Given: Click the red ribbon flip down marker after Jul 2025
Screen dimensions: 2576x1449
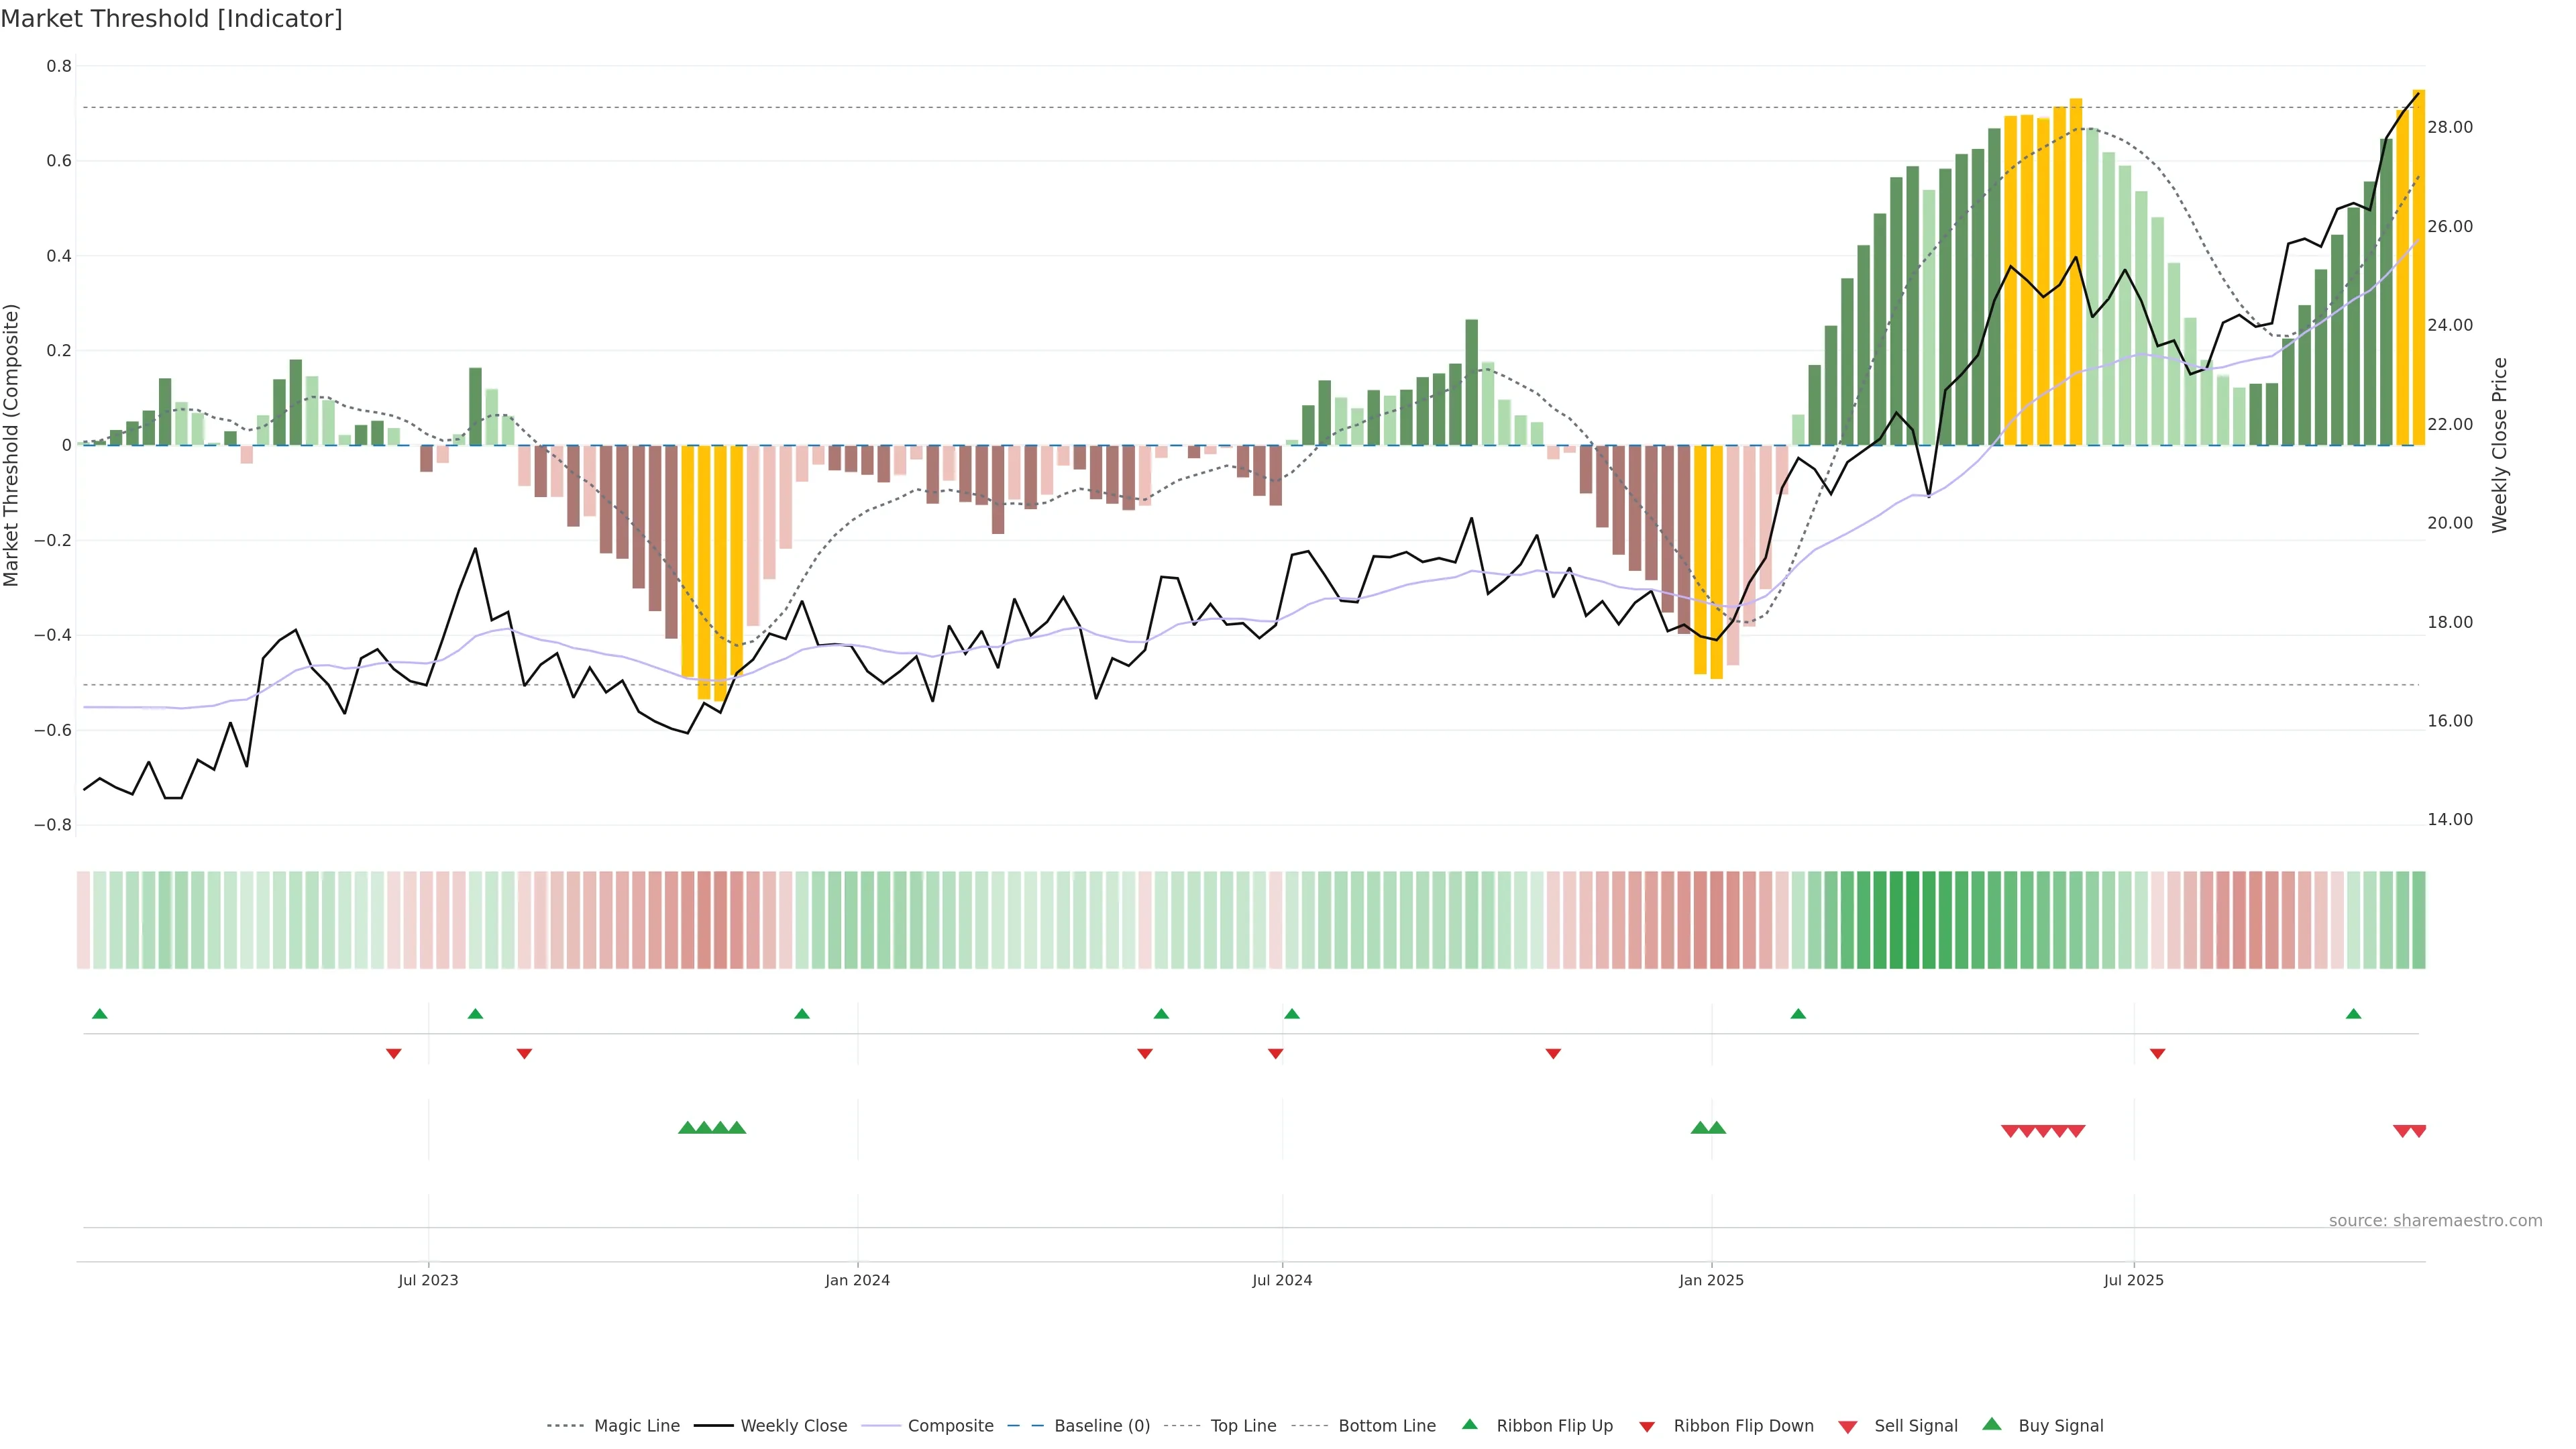Looking at the screenshot, I should click(2157, 1054).
